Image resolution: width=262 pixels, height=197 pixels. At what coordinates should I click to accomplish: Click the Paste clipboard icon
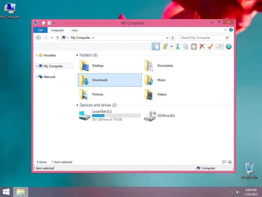194,46
